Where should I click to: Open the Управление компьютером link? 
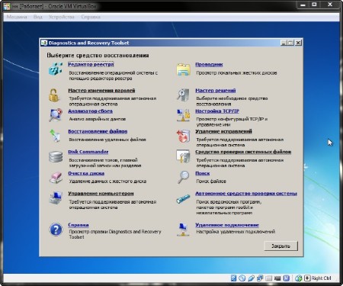tap(101, 194)
